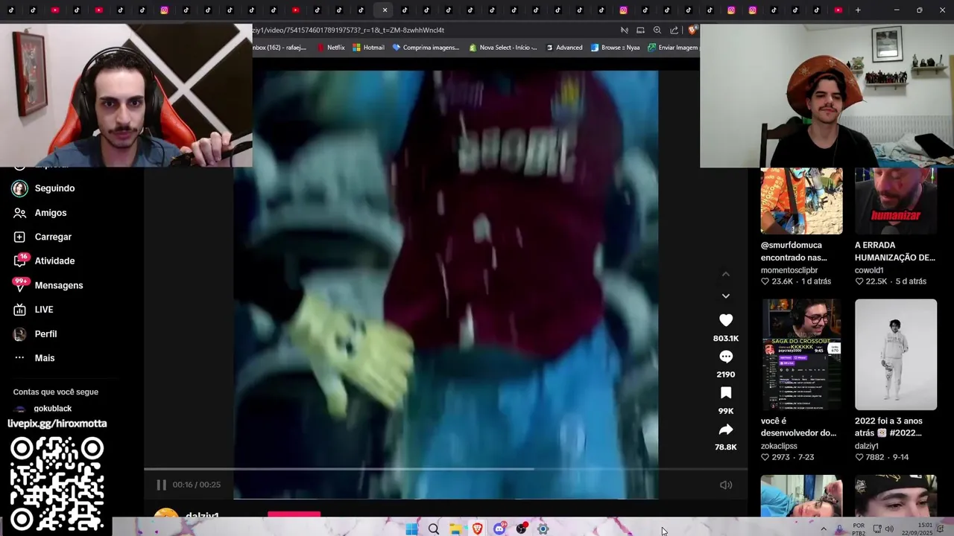Open Discord from taskbar
This screenshot has height=536, width=954.
tap(499, 529)
